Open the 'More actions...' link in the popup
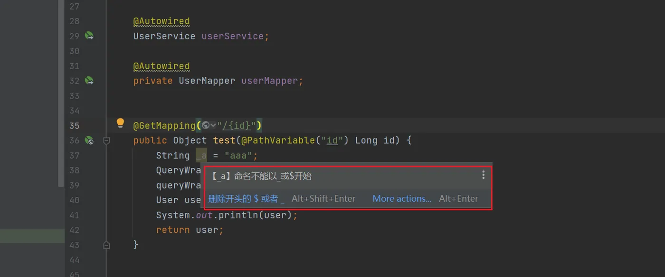Image resolution: width=665 pixels, height=277 pixels. (402, 199)
